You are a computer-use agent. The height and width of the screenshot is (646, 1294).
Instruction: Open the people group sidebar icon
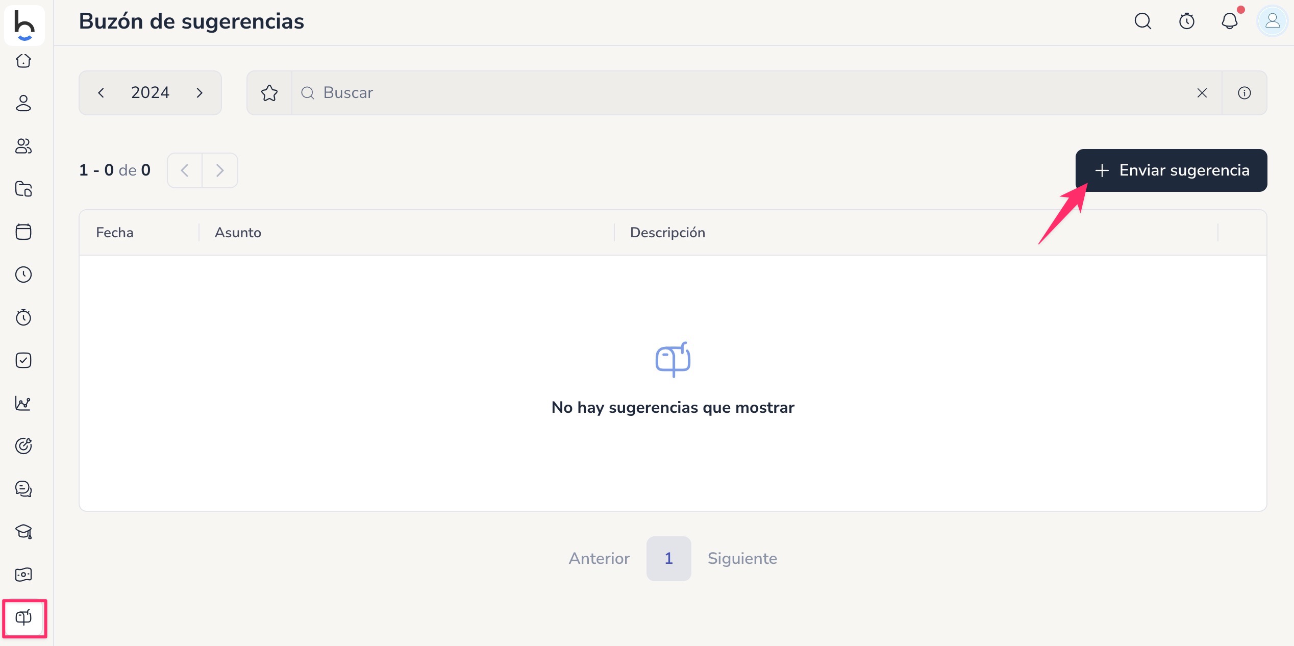point(23,146)
